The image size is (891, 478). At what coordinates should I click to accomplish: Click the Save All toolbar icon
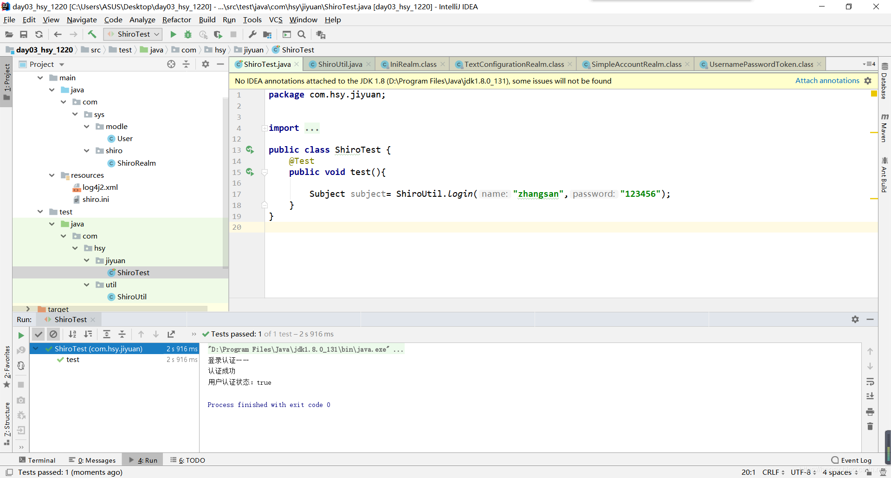[x=24, y=34]
